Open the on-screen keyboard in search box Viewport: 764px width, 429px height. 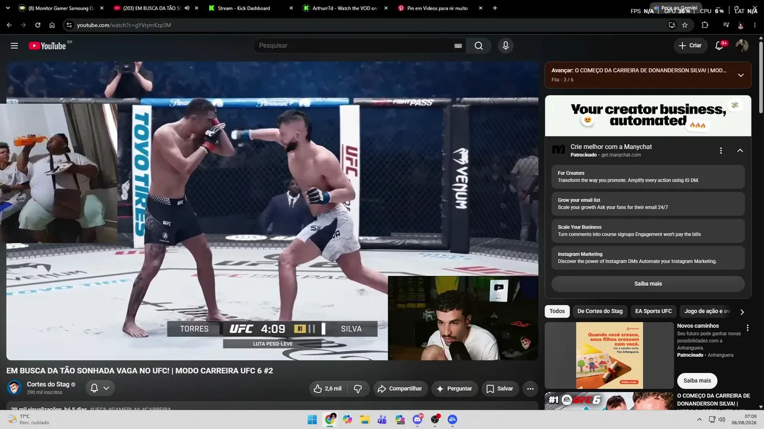[458, 46]
